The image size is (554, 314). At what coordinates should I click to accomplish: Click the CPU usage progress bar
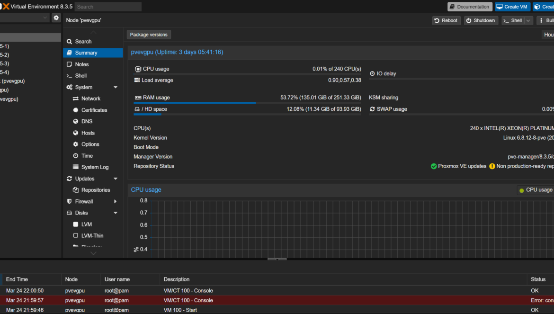(x=247, y=74)
